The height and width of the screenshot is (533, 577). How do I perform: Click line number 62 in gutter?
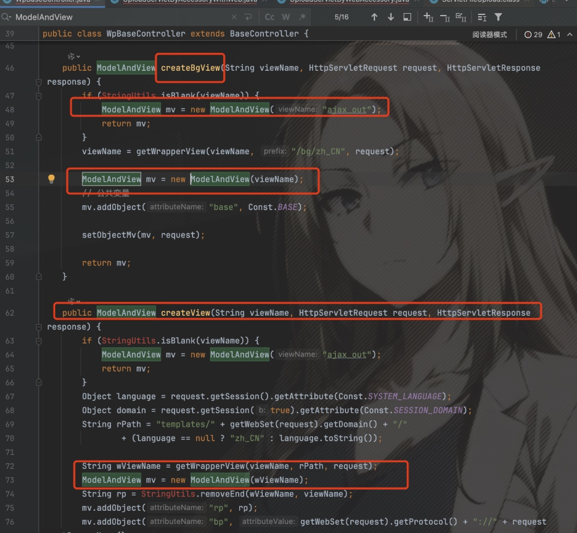10,313
